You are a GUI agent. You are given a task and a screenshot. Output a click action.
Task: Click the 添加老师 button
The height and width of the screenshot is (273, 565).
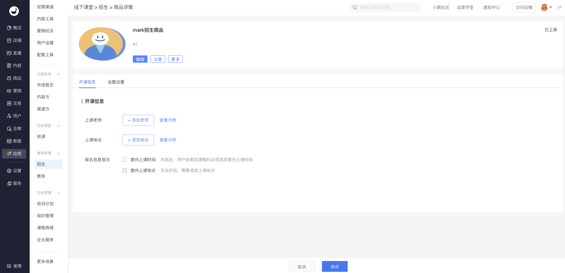pos(138,120)
